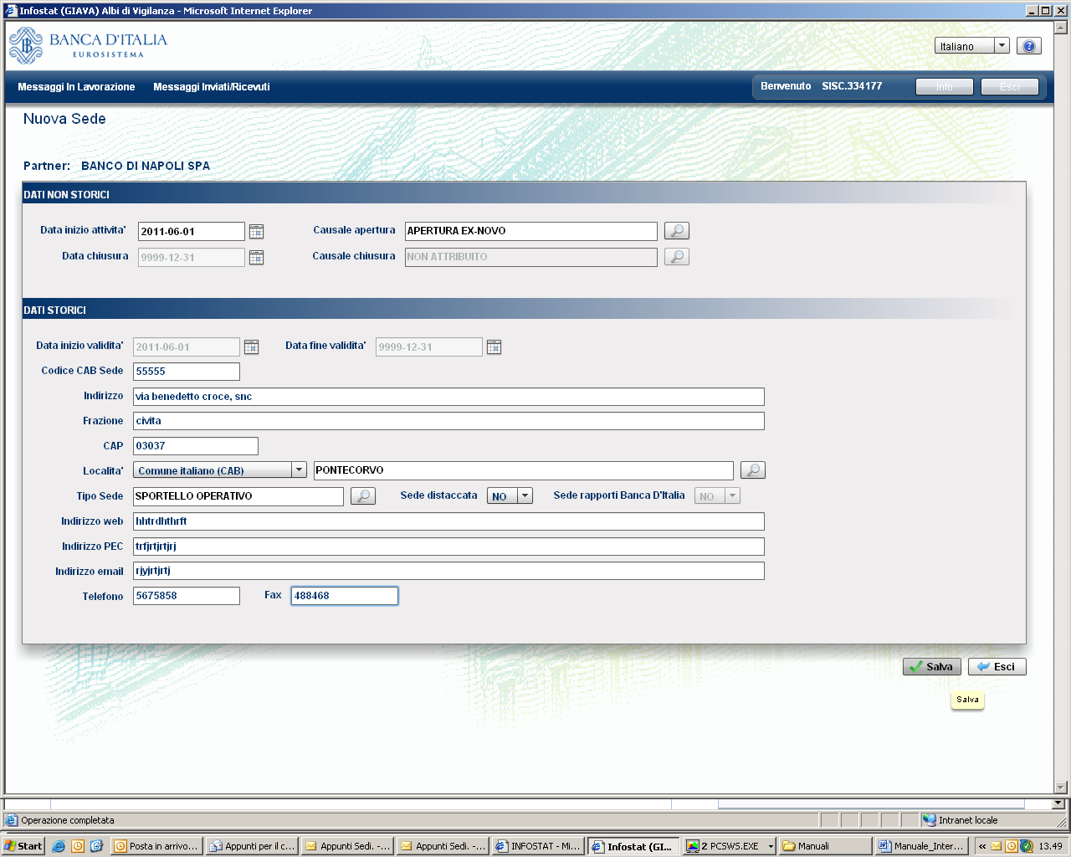Click the Indirizzo field
Screen dimensions: 1071x857
[x=448, y=397]
